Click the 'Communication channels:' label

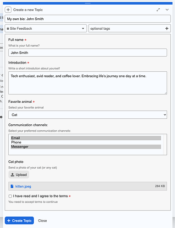coord(28,125)
